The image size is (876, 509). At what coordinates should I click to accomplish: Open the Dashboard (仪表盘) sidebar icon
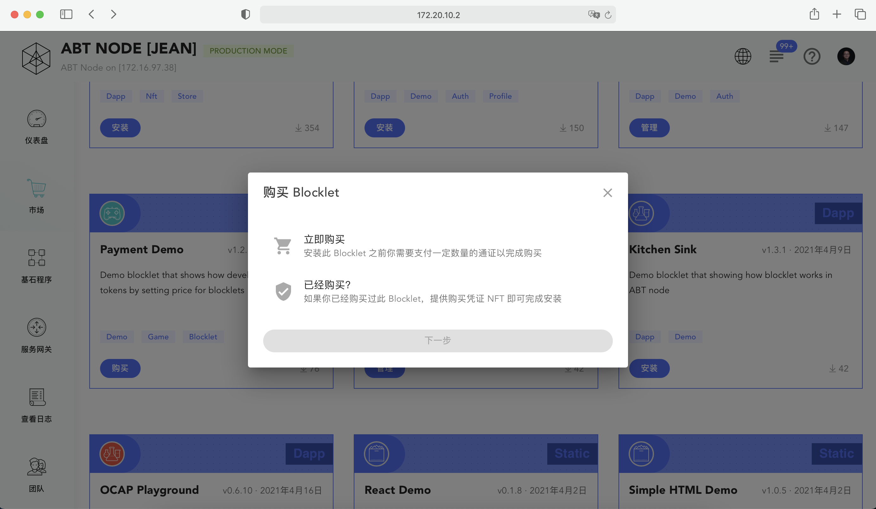click(x=36, y=120)
